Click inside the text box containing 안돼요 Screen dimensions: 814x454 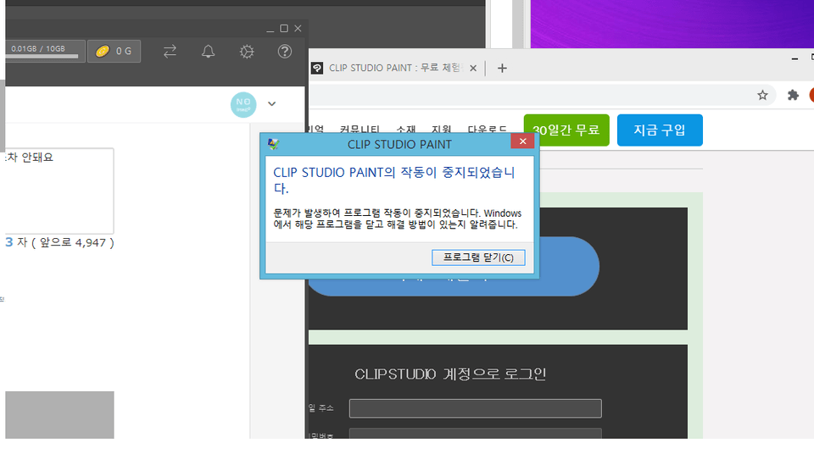[x=59, y=191]
